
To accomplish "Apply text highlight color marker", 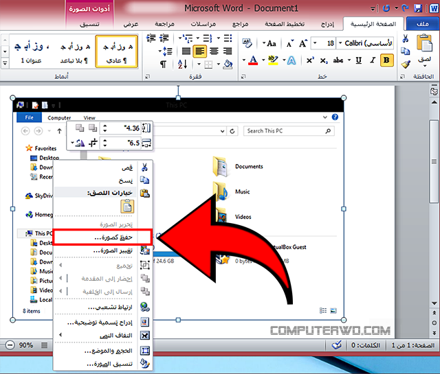I will coord(272,60).
